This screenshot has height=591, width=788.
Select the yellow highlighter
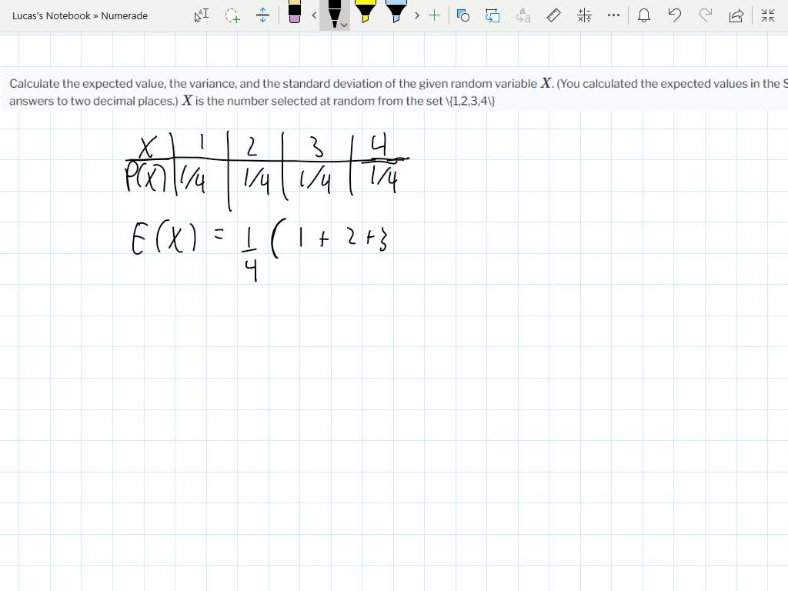367,14
